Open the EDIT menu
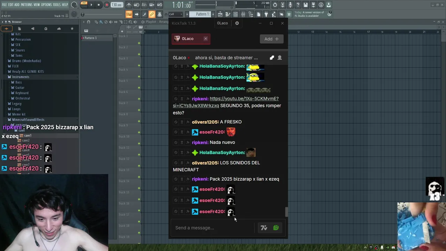The image size is (446, 251). point(11,5)
